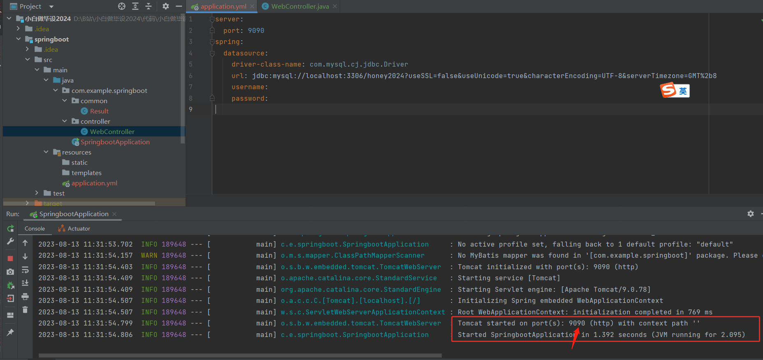Image resolution: width=763 pixels, height=360 pixels.
Task: Select the static folder
Action: (79, 162)
